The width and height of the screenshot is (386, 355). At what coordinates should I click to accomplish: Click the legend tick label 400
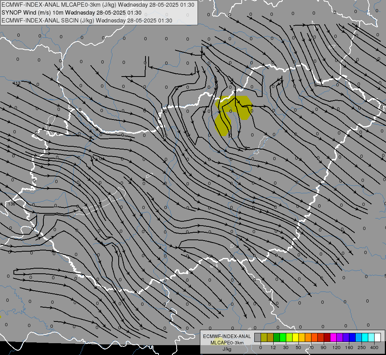[374, 348]
